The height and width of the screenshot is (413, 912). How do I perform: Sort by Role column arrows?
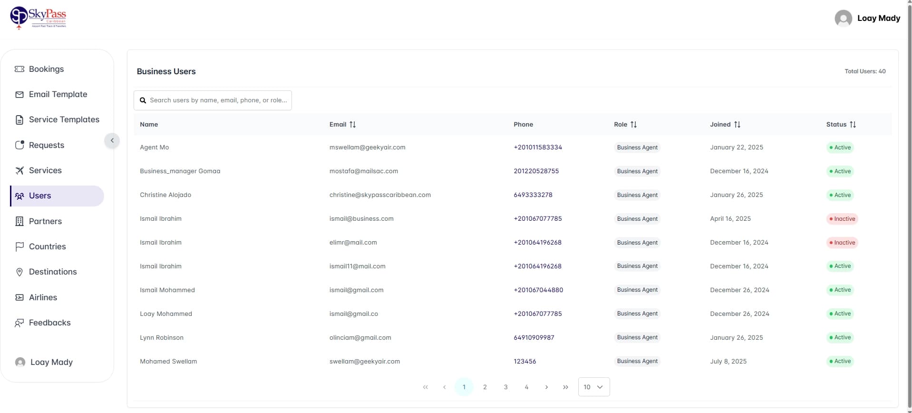pos(633,125)
